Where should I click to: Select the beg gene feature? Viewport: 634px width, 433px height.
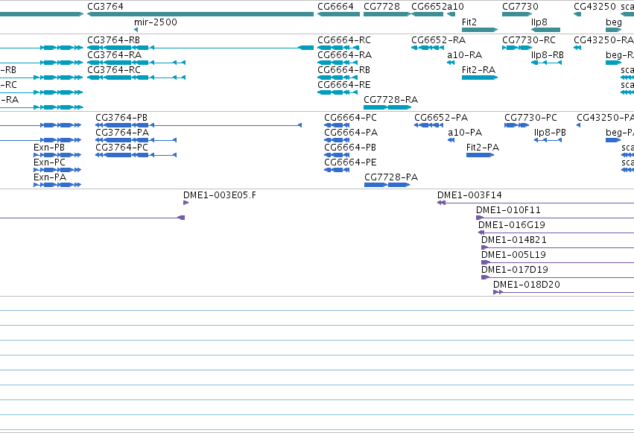point(613,30)
